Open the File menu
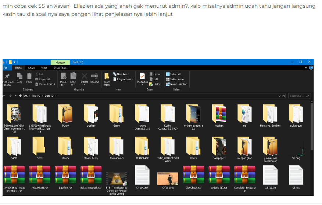The image size is (322, 205). click(x=6, y=68)
